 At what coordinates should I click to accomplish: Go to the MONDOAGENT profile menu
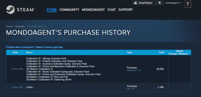tap(93, 10)
